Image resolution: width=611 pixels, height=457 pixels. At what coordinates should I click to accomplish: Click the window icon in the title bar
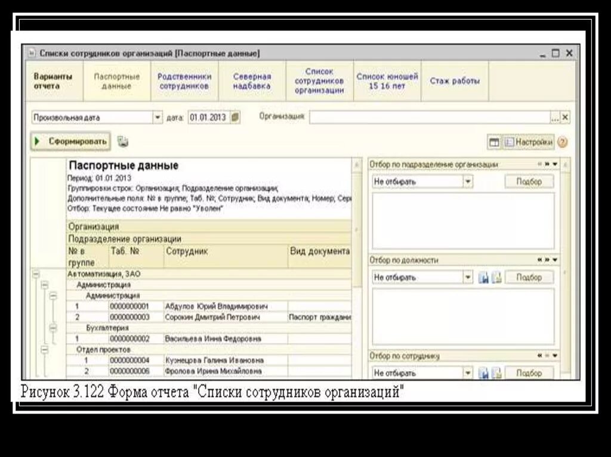point(32,54)
